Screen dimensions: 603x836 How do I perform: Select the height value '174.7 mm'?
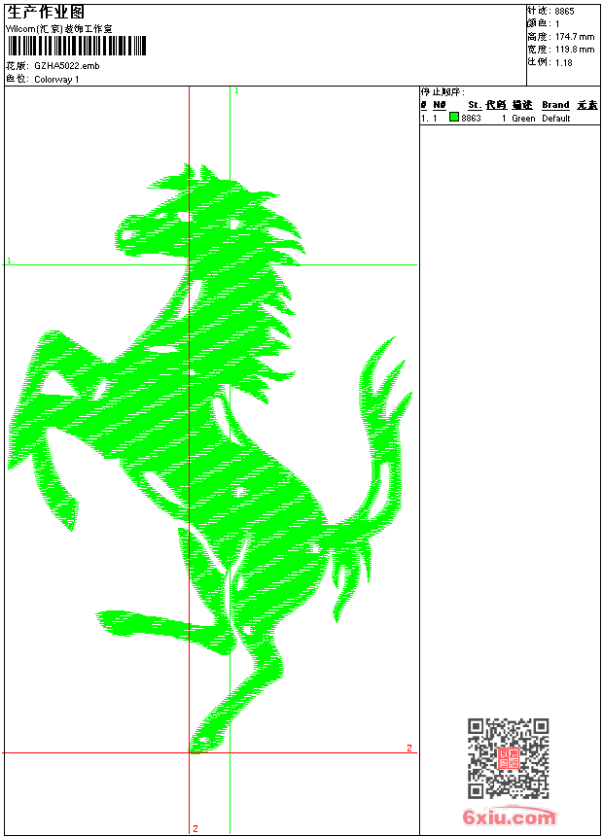(575, 37)
